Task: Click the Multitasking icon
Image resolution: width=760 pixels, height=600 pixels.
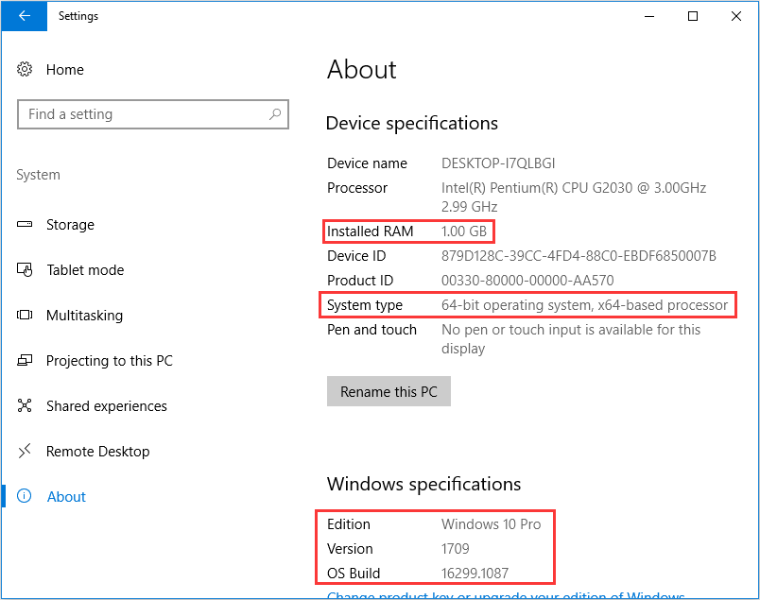Action: point(25,315)
